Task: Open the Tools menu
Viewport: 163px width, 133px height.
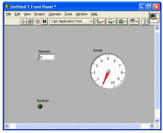Action: (x=68, y=14)
